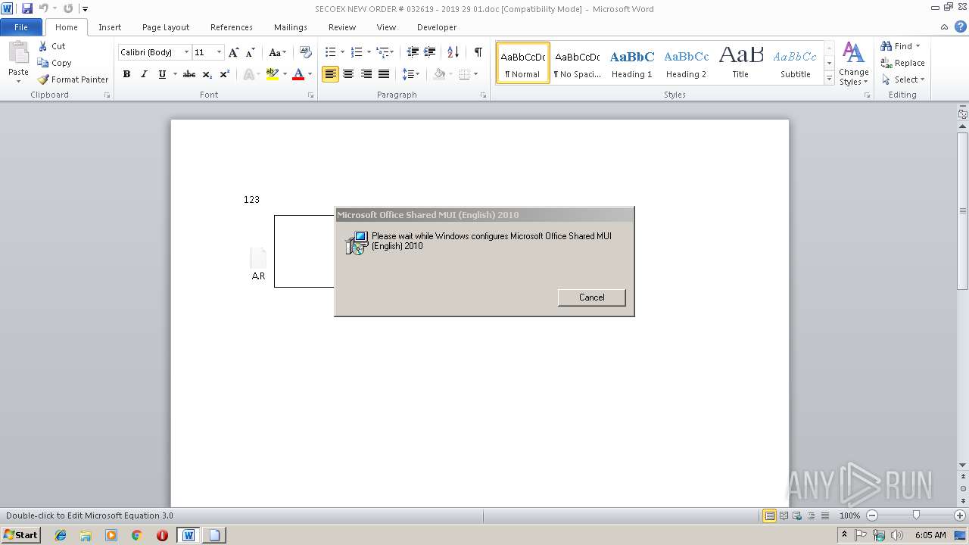Switch to the Insert tab
Screen dimensions: 969x545
[110, 27]
